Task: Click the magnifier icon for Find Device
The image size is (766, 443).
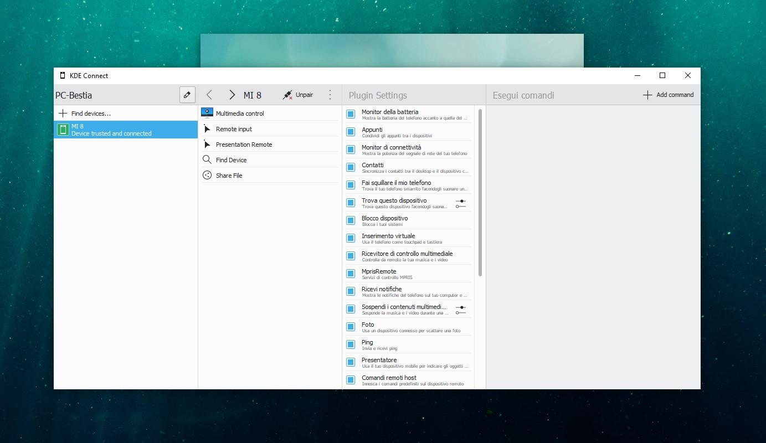Action: tap(207, 159)
